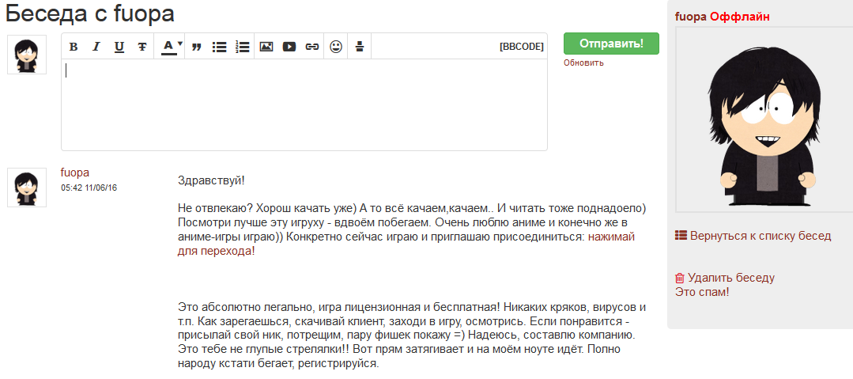Toggle bold formatting in the editor
853x379 pixels.
pyautogui.click(x=74, y=47)
